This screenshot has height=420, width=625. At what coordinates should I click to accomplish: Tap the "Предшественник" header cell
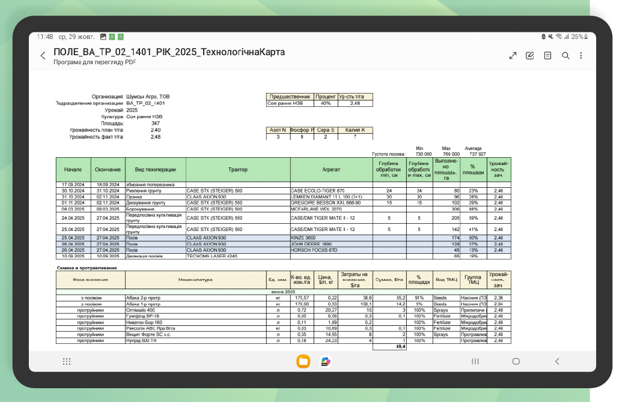pyautogui.click(x=290, y=96)
